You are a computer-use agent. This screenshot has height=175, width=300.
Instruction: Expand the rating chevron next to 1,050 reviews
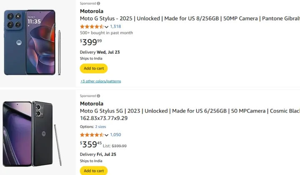tap(106, 135)
